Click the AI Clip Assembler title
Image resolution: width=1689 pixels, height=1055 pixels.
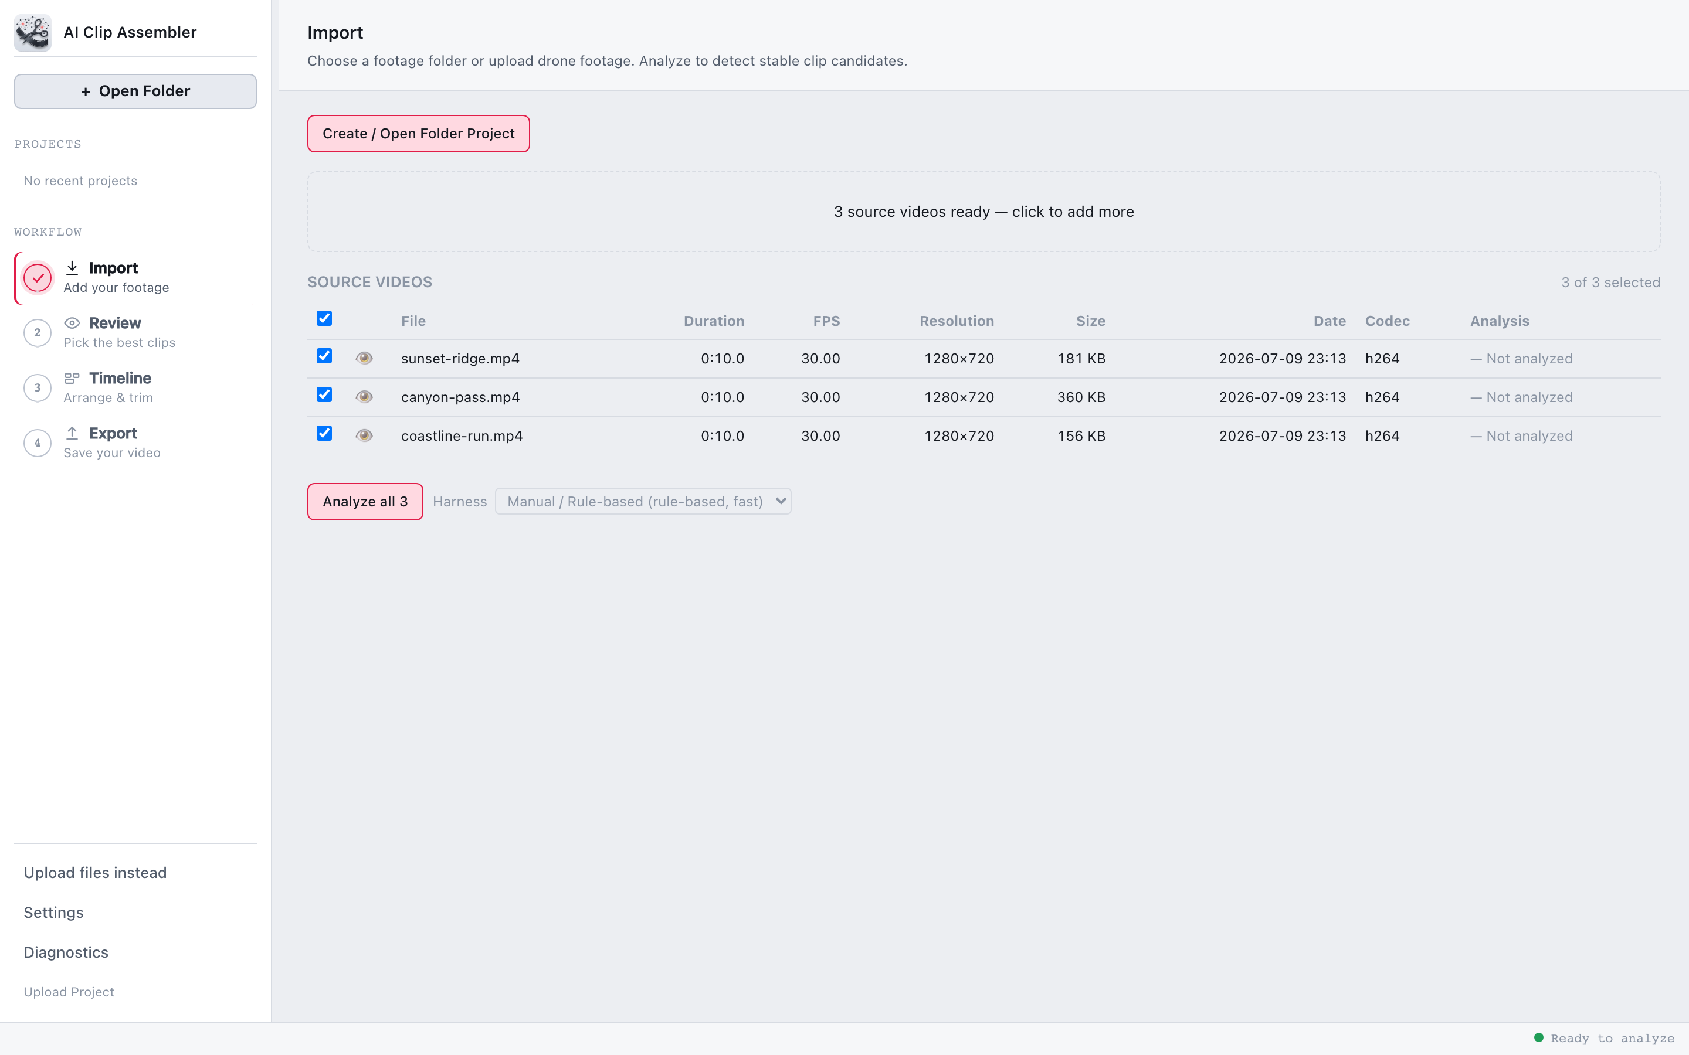pos(130,32)
